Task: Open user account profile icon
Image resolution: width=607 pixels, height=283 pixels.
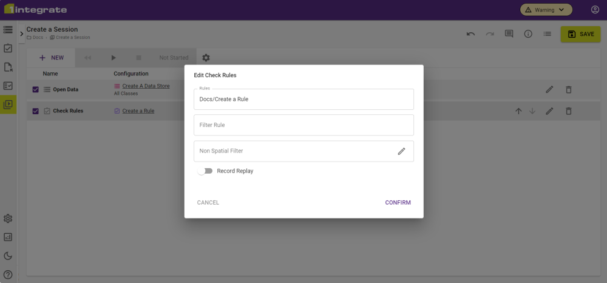Action: [595, 10]
